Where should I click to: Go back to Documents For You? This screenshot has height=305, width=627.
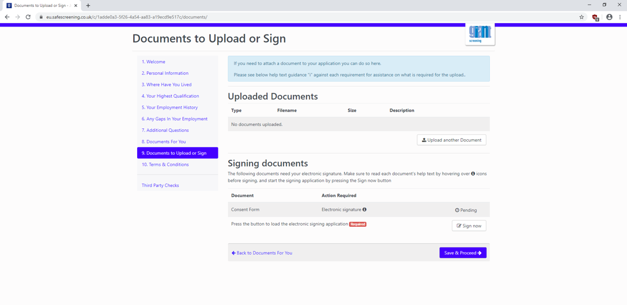click(262, 253)
